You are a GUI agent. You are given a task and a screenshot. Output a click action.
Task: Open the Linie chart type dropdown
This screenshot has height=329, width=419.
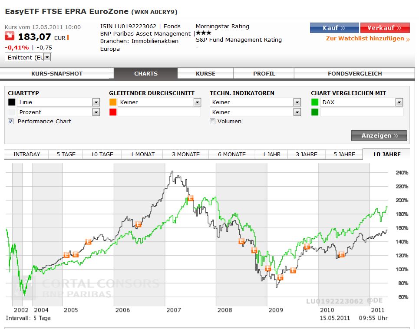click(58, 102)
